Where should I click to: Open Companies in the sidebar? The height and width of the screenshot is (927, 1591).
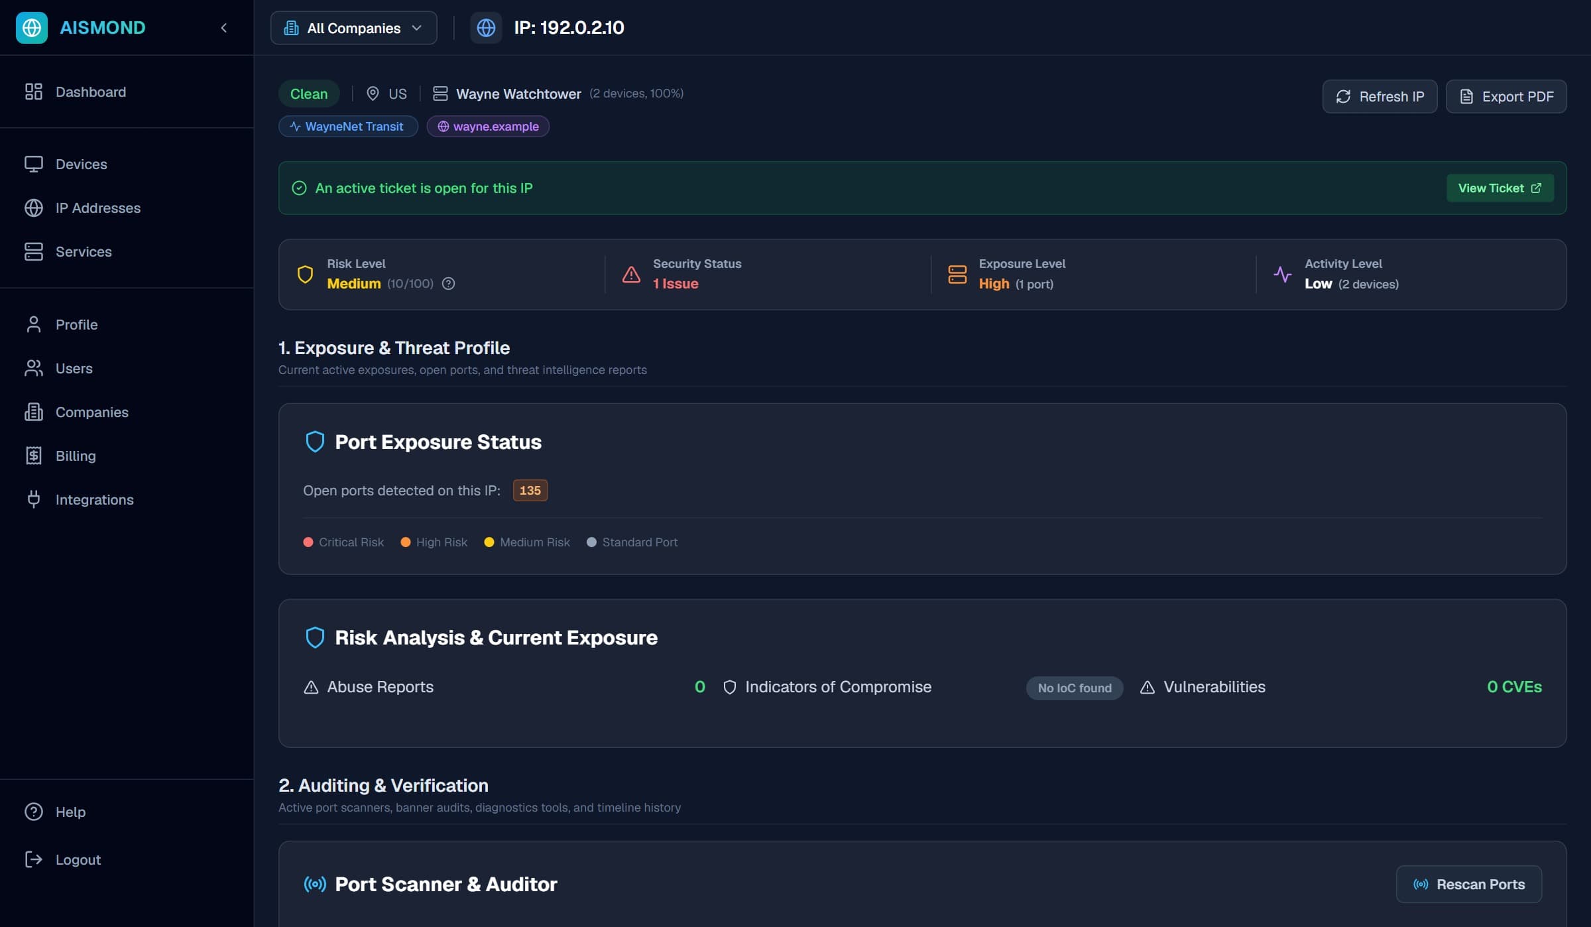tap(127, 412)
